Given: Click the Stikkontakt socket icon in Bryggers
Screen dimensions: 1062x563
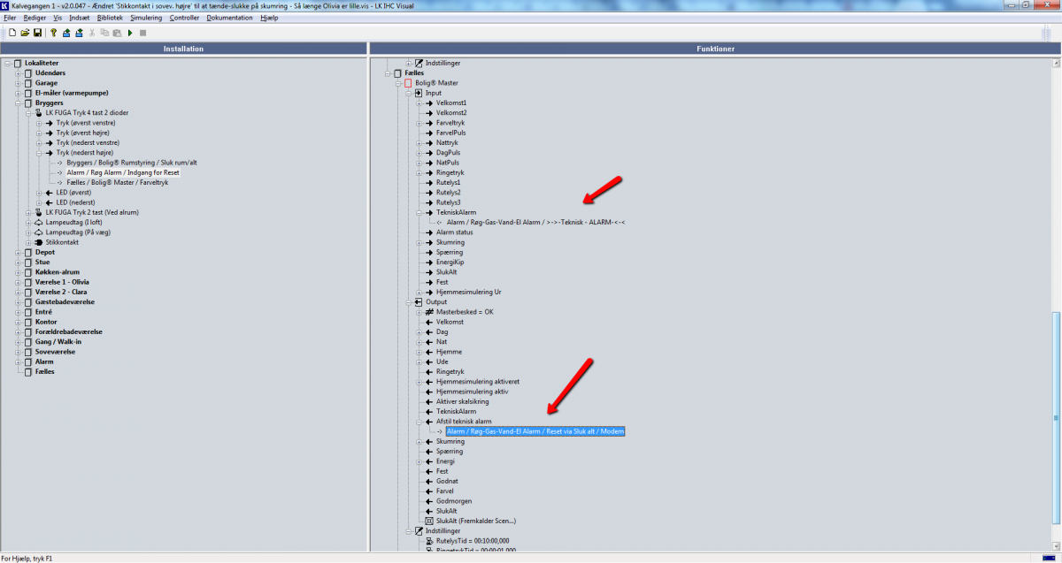Looking at the screenshot, I should coord(39,242).
